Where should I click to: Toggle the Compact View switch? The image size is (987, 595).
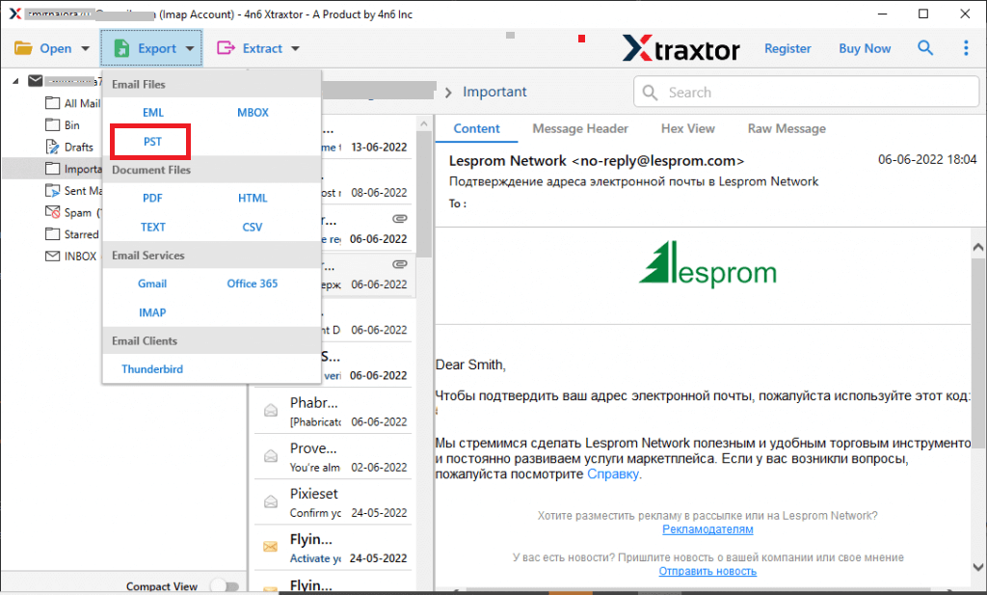pyautogui.click(x=225, y=585)
